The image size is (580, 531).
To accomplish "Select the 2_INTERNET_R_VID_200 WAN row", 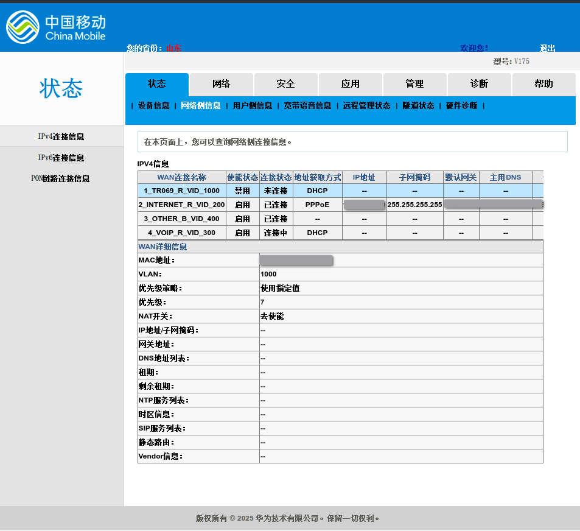I will 181,205.
